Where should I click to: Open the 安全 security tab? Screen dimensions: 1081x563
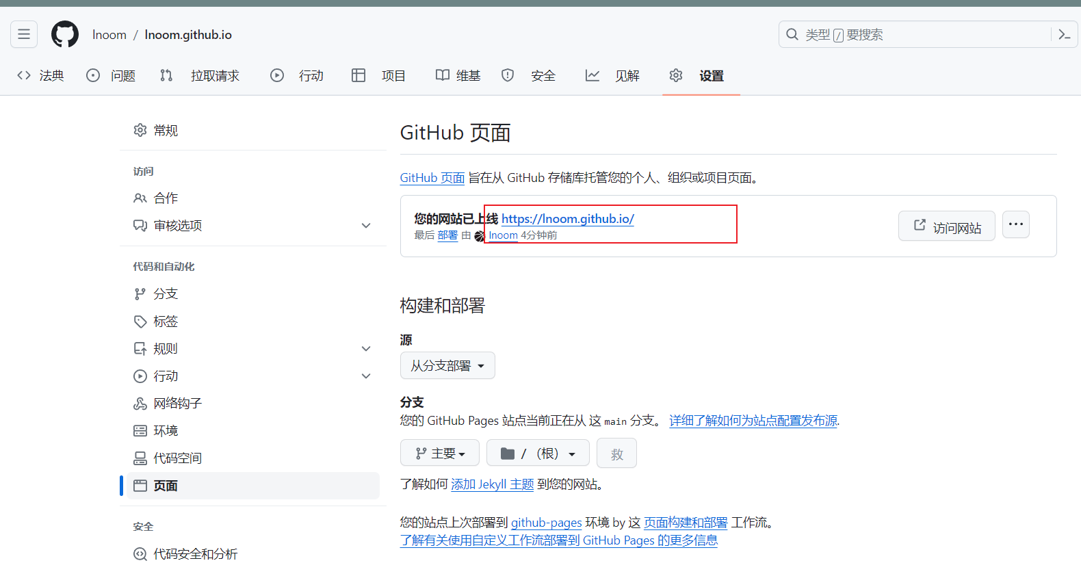[x=528, y=75]
